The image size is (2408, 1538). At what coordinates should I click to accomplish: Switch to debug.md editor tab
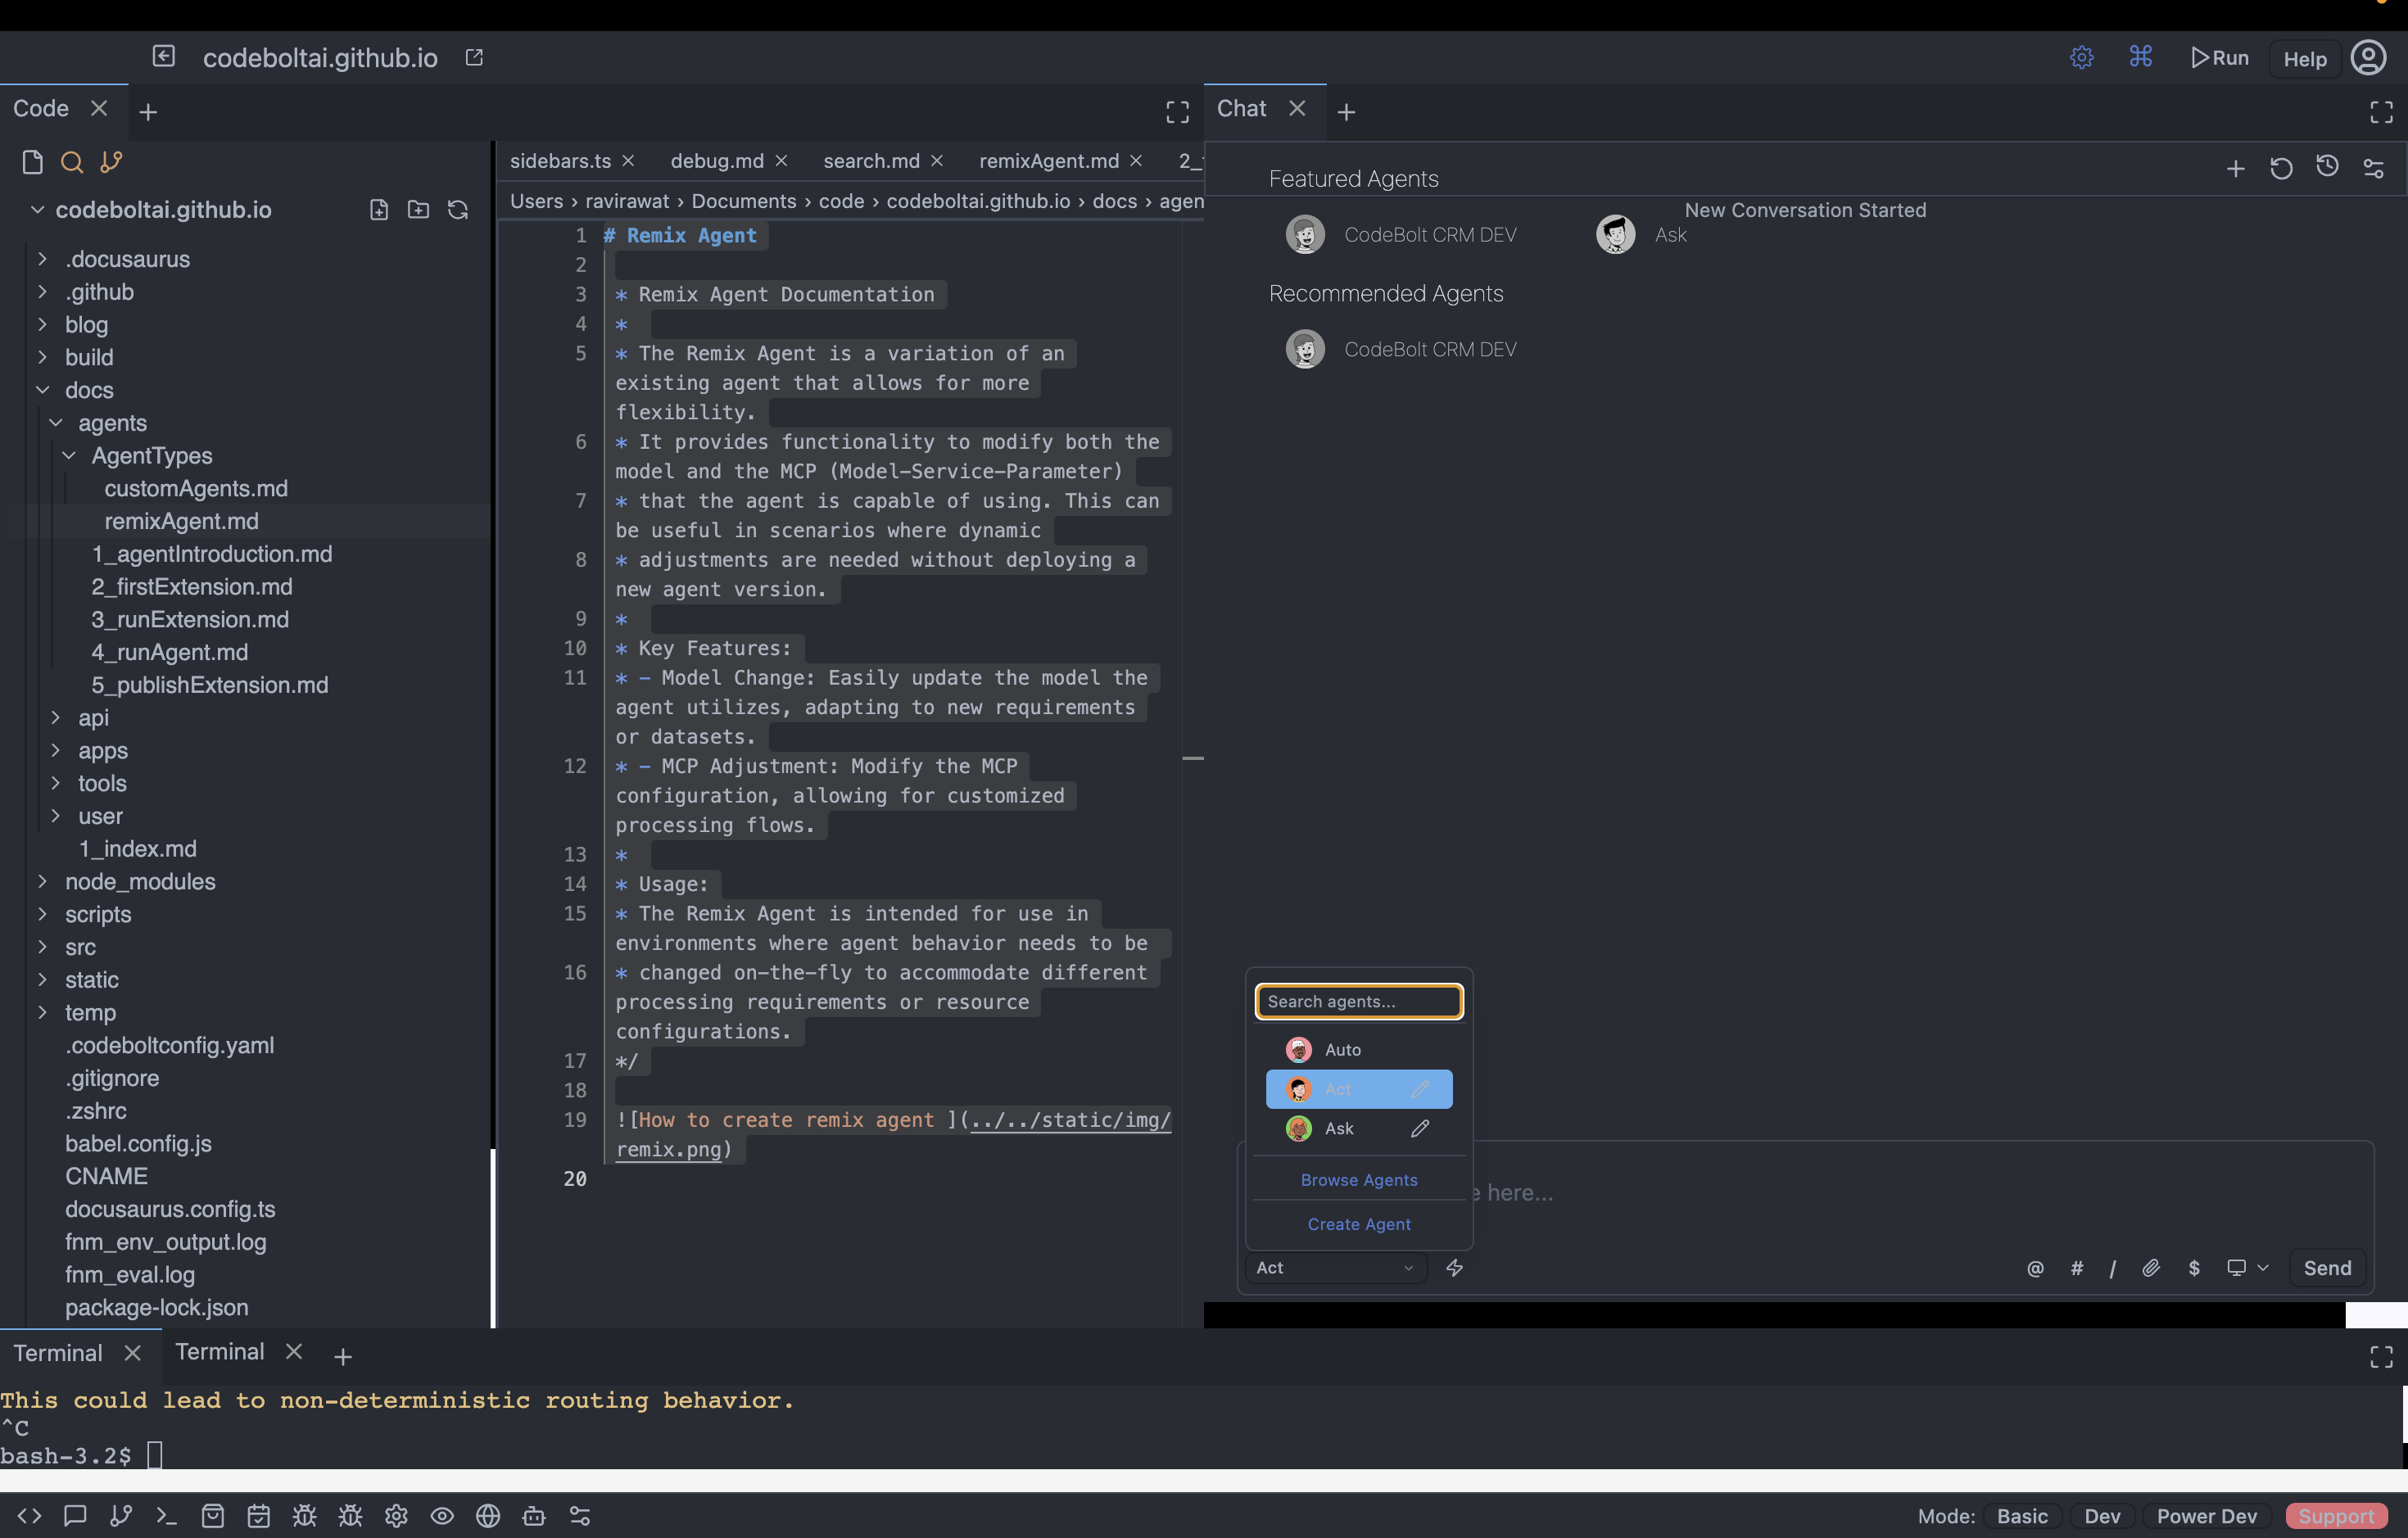click(717, 161)
